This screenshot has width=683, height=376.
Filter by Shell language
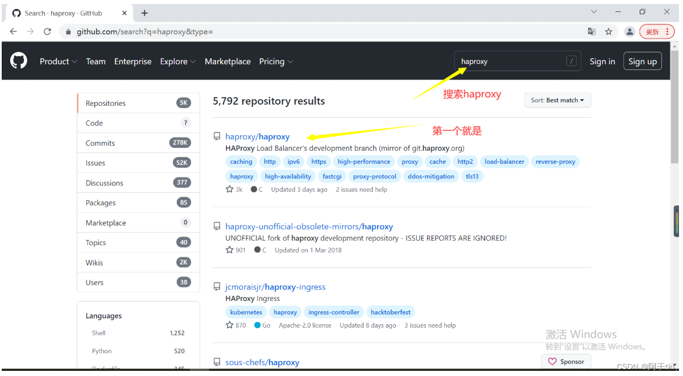coord(138,333)
